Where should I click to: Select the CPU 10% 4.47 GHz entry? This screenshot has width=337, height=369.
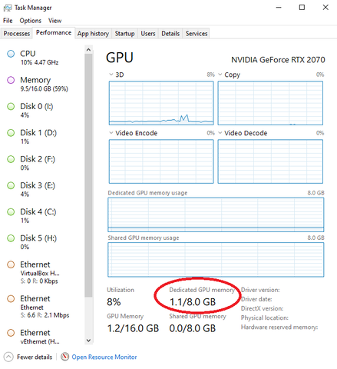click(42, 58)
